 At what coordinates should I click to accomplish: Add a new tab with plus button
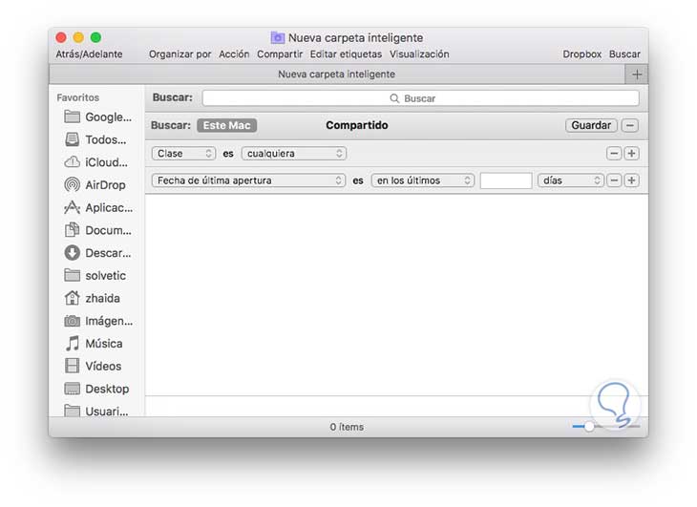coord(637,74)
